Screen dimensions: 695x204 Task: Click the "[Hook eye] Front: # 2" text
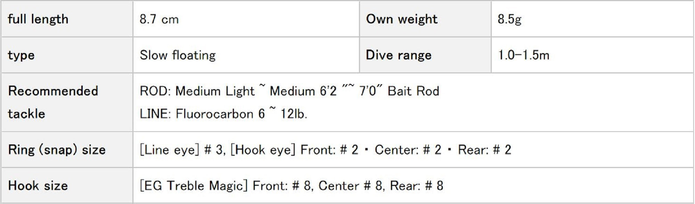click(294, 150)
